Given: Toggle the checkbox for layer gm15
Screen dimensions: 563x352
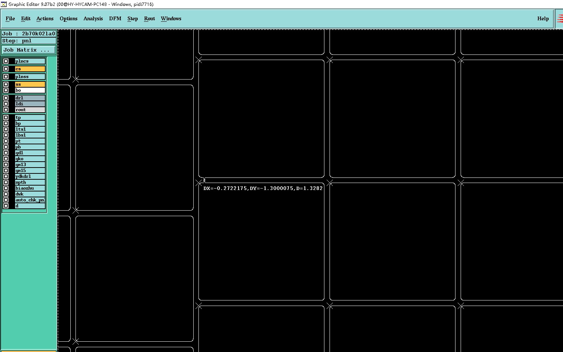Looking at the screenshot, I should coord(6,170).
